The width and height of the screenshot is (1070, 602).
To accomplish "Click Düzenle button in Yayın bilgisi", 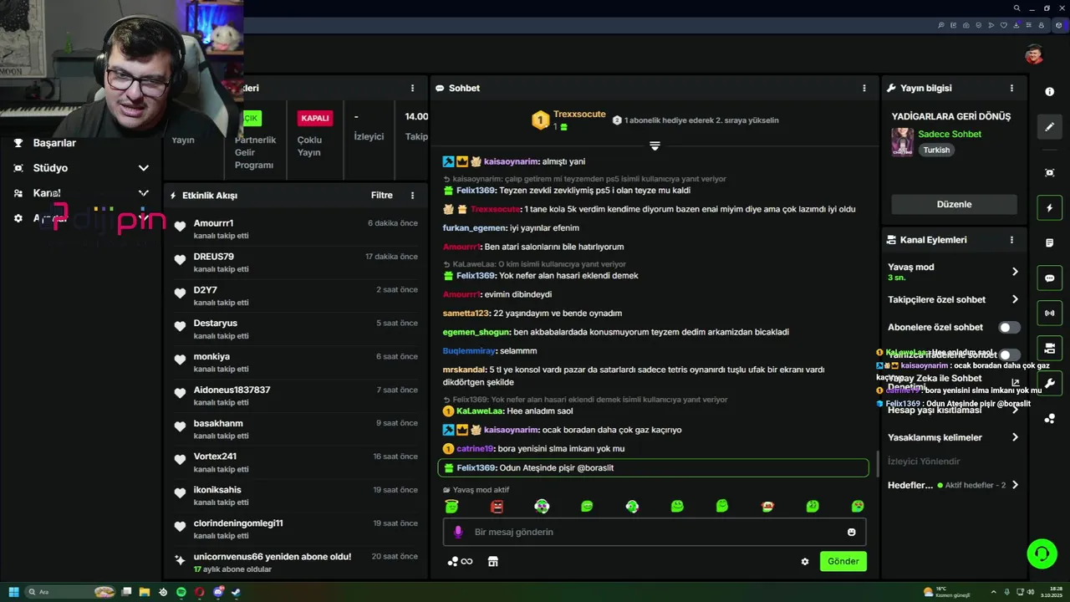I will click(954, 204).
